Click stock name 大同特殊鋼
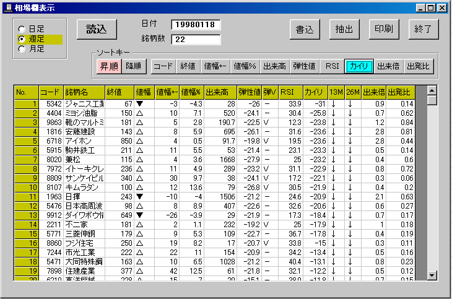 84,262
